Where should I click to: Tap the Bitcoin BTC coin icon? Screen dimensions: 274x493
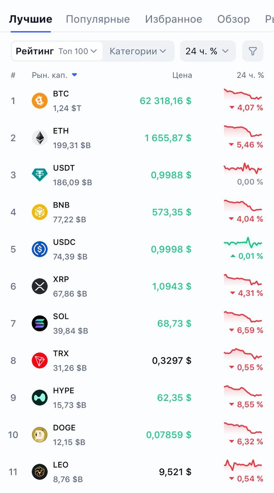pos(40,101)
